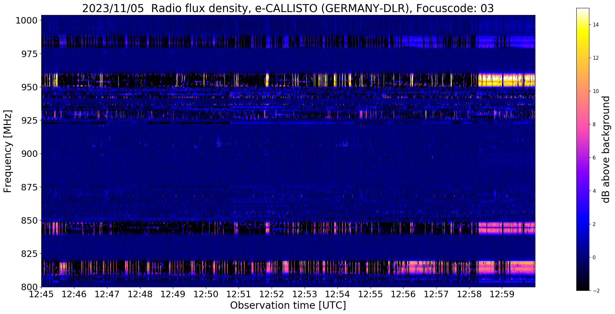Click the 950 MHz y-axis tick label
615x314 pixels.
pyautogui.click(x=29, y=87)
